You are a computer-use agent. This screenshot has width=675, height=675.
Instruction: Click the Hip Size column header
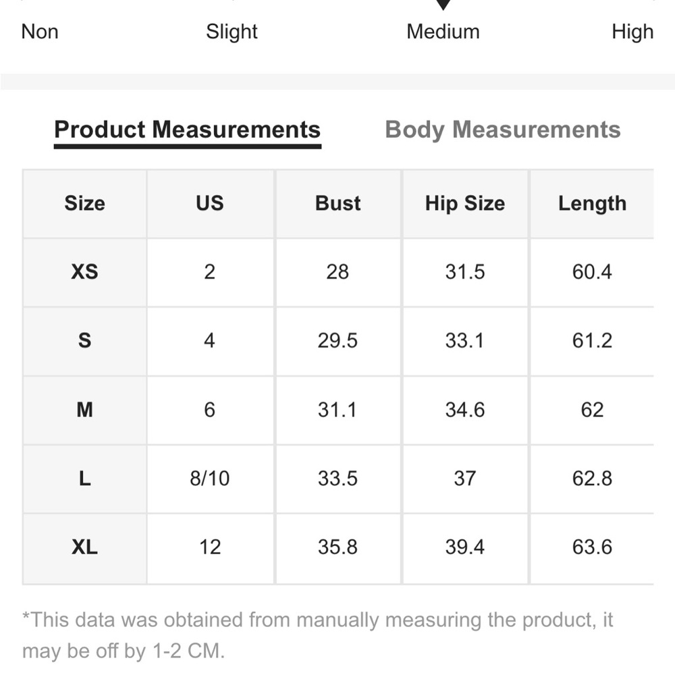coord(465,203)
